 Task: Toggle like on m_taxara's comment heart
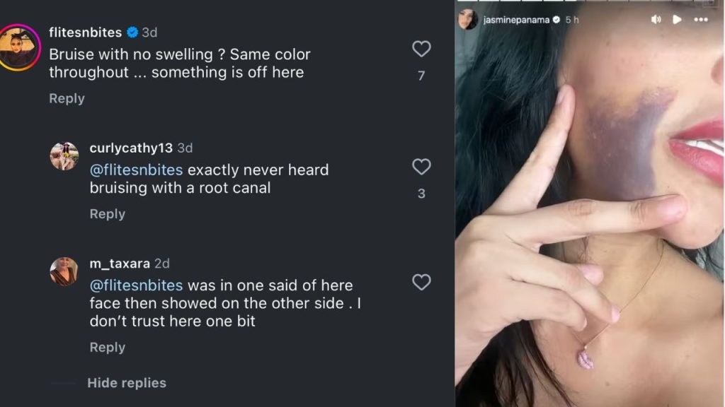pos(421,282)
